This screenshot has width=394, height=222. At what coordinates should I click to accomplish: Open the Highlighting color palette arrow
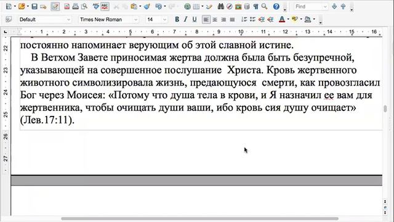301,19
